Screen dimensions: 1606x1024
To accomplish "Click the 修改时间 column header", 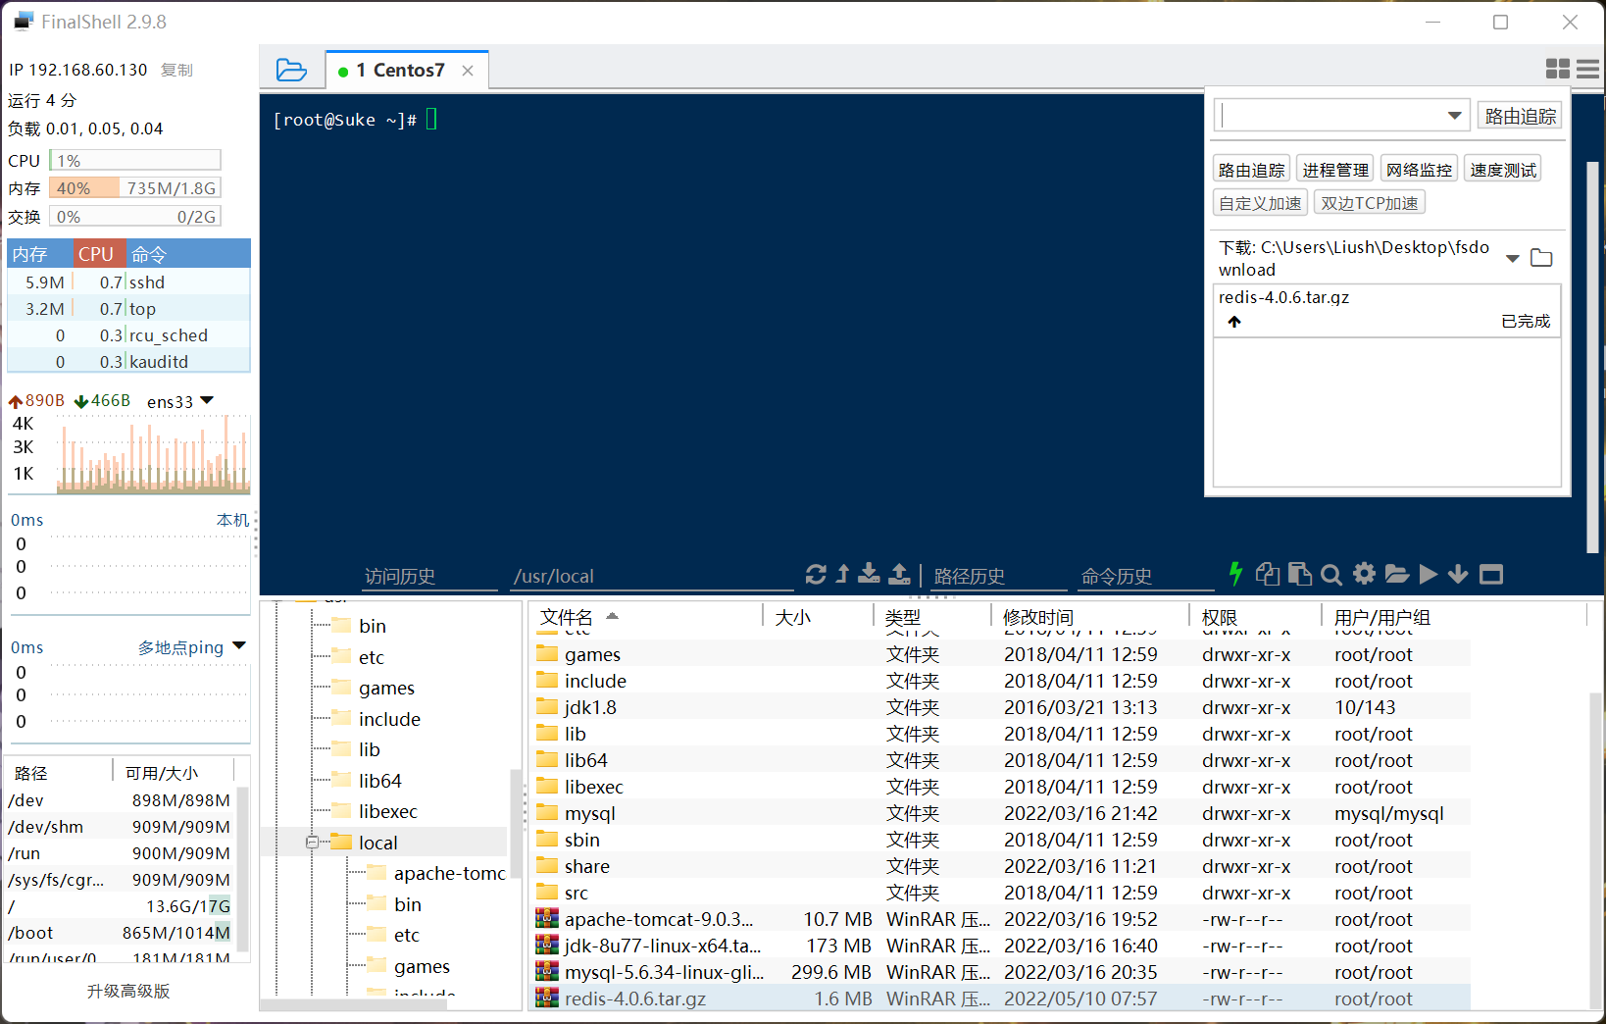I will click(1090, 617).
